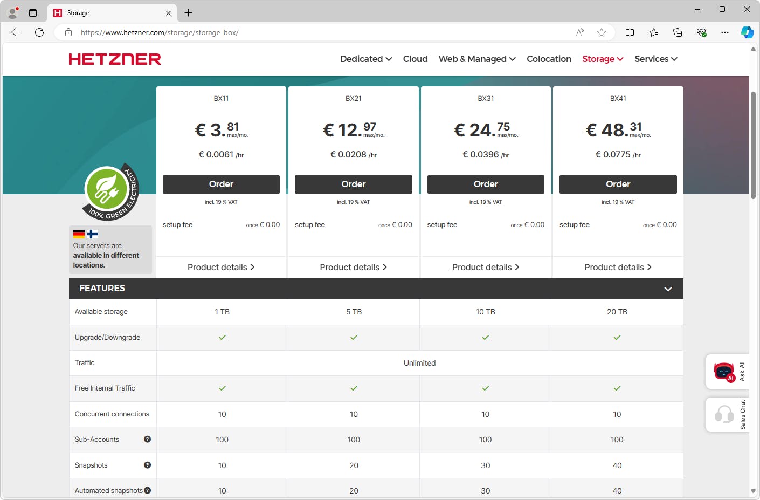Order the BX21 storage box
This screenshot has height=500, width=760.
point(354,184)
